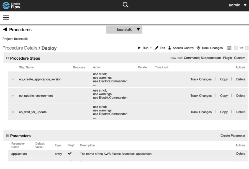Copy the eb_create_application_version step
249x169 pixels.
(x=224, y=79)
